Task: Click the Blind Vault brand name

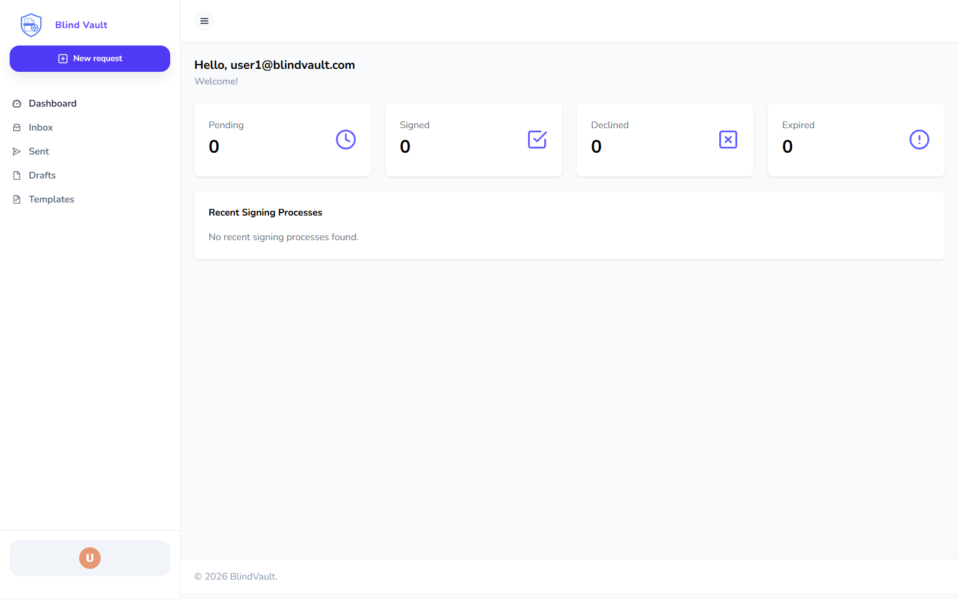Action: 82,25
